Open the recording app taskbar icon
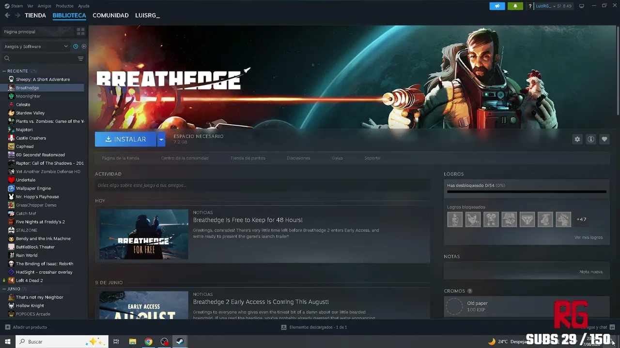 point(164,342)
